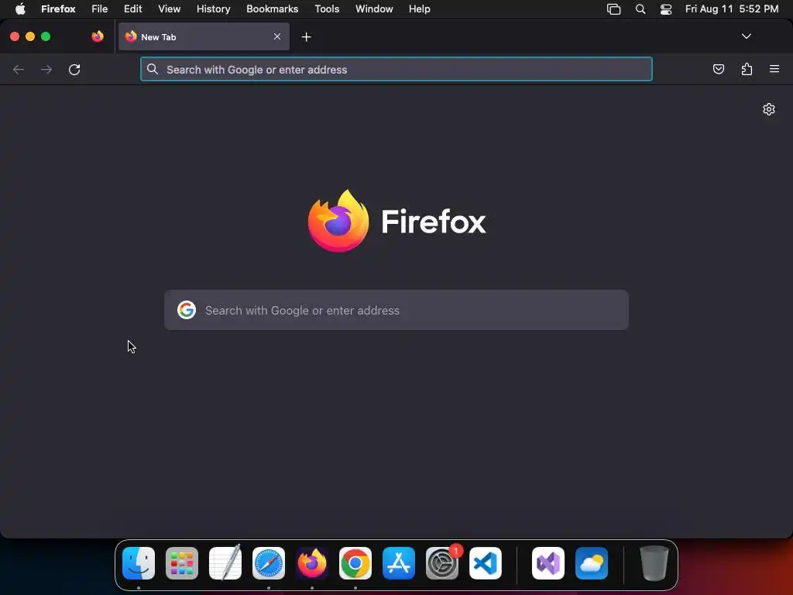Click the Google G icon in search box

point(187,310)
